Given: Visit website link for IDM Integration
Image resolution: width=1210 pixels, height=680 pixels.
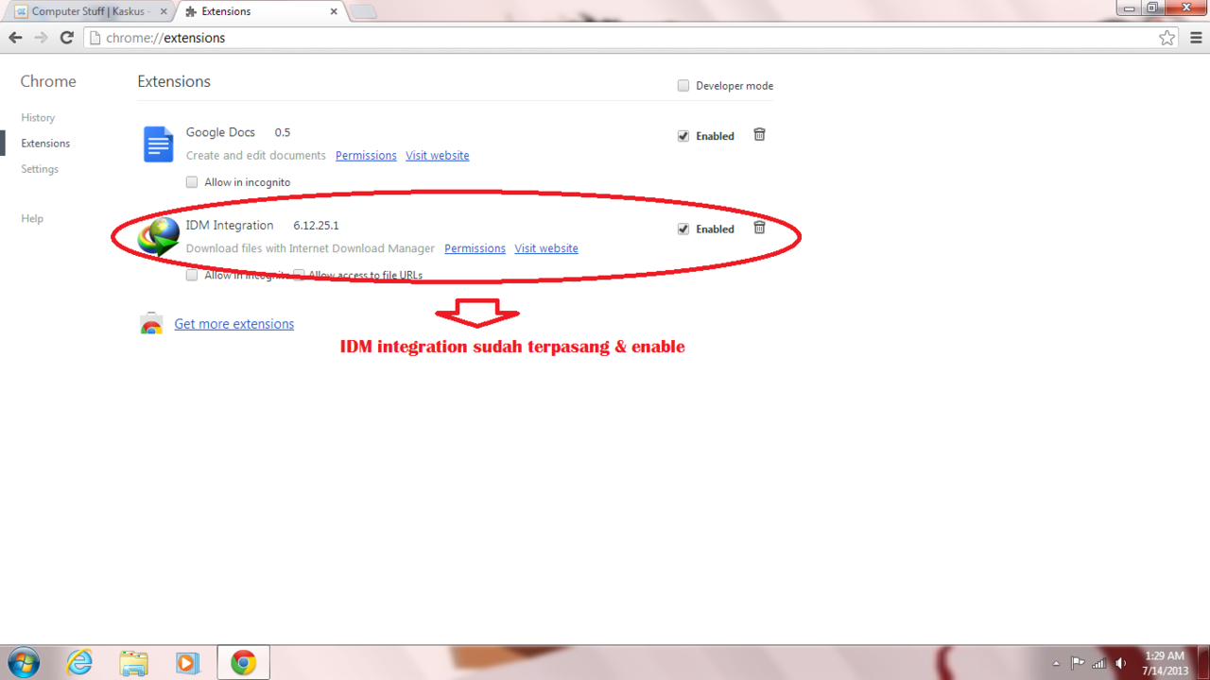Looking at the screenshot, I should point(546,248).
